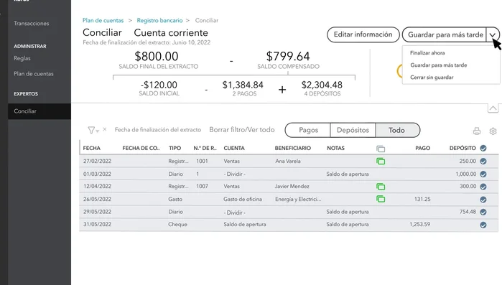Image resolution: width=502 pixels, height=285 pixels.
Task: Click reference number 1007
Action: point(202,186)
